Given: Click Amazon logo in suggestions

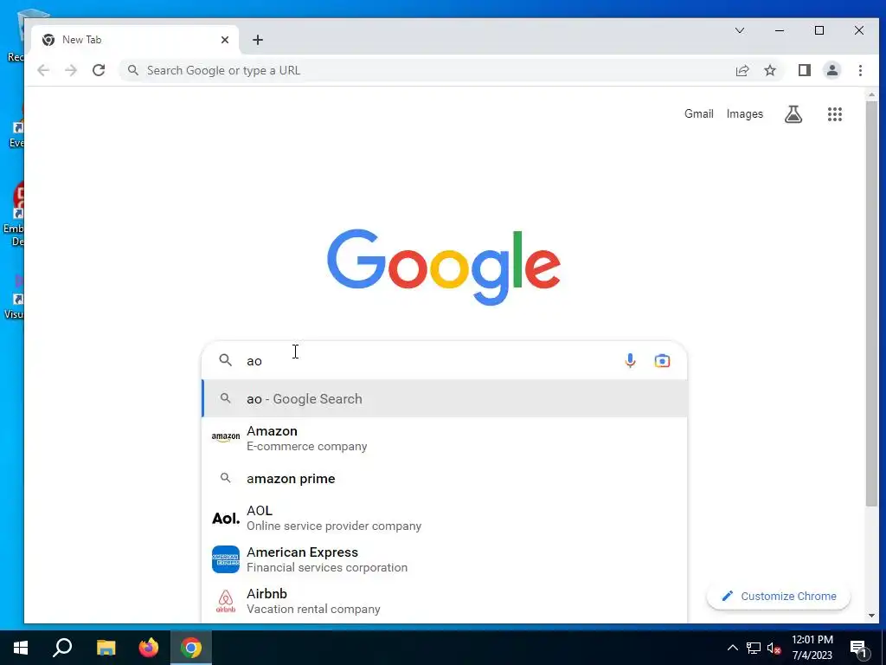Looking at the screenshot, I should (x=226, y=437).
